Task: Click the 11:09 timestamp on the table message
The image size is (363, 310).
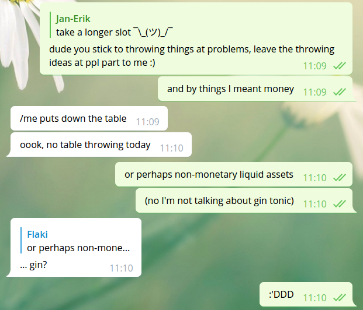Action: [x=147, y=122]
